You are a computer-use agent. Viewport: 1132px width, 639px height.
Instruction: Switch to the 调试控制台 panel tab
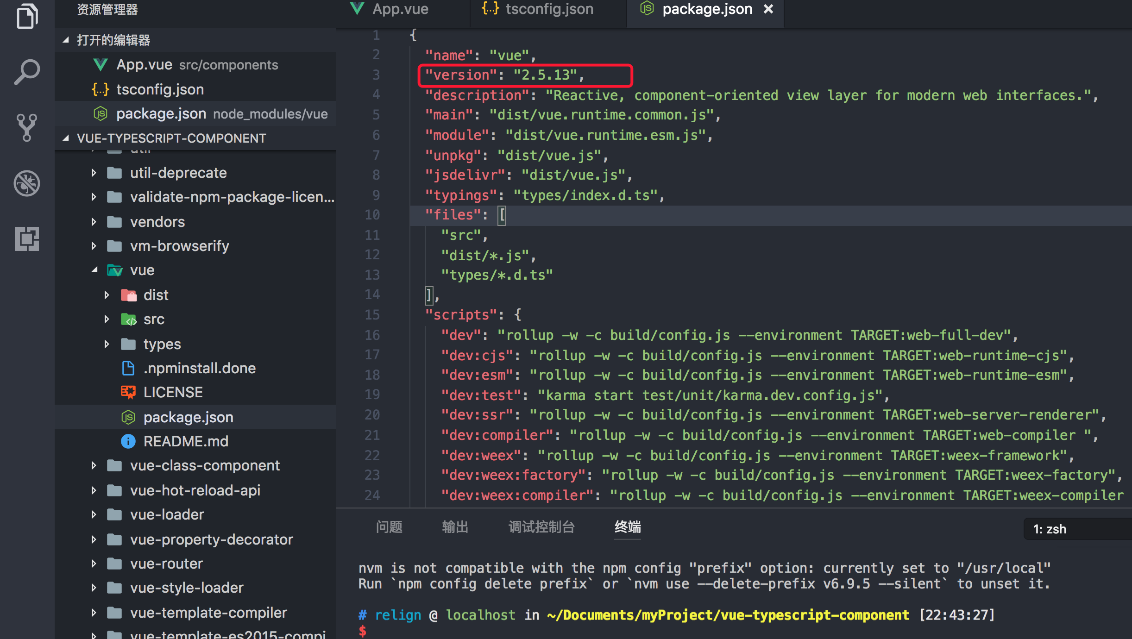(541, 526)
